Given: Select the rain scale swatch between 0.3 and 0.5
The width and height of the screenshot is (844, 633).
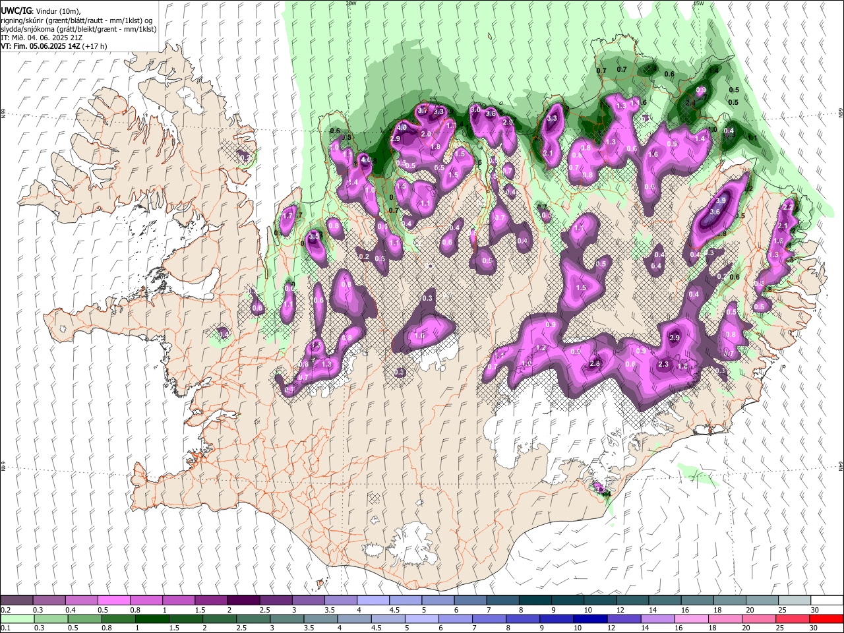Looking at the screenshot, I should pyautogui.click(x=51, y=618).
